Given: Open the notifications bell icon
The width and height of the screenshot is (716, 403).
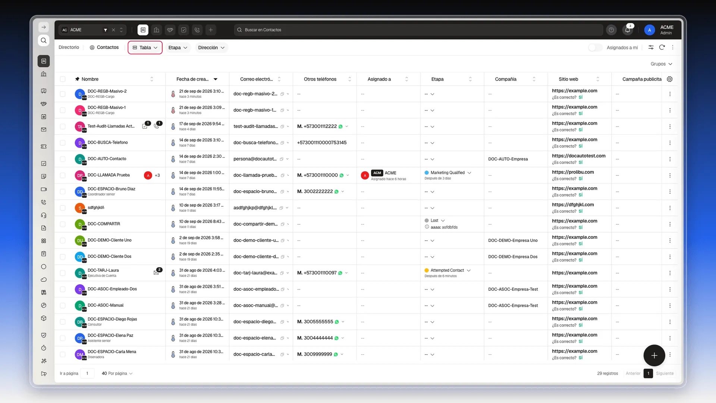Looking at the screenshot, I should tap(628, 30).
